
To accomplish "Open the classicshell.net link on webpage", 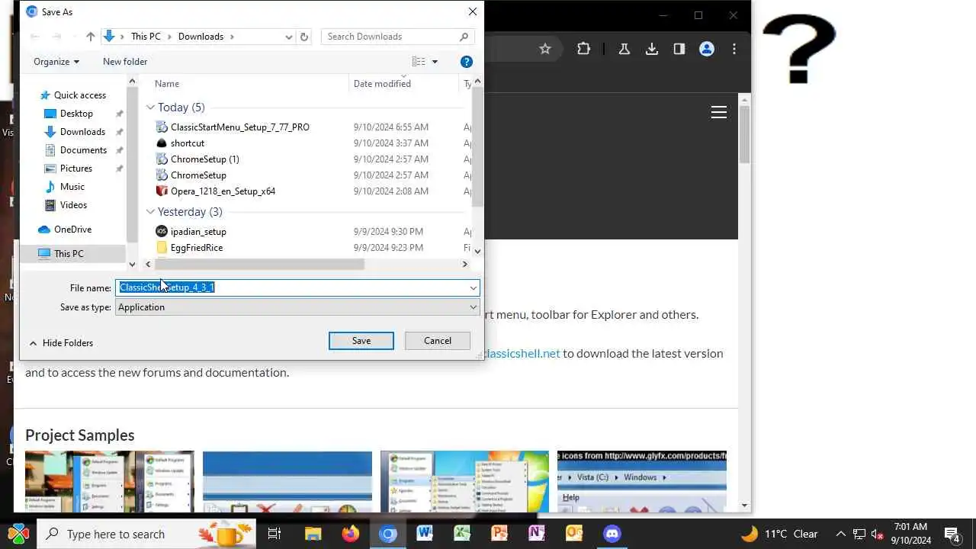I will (522, 353).
